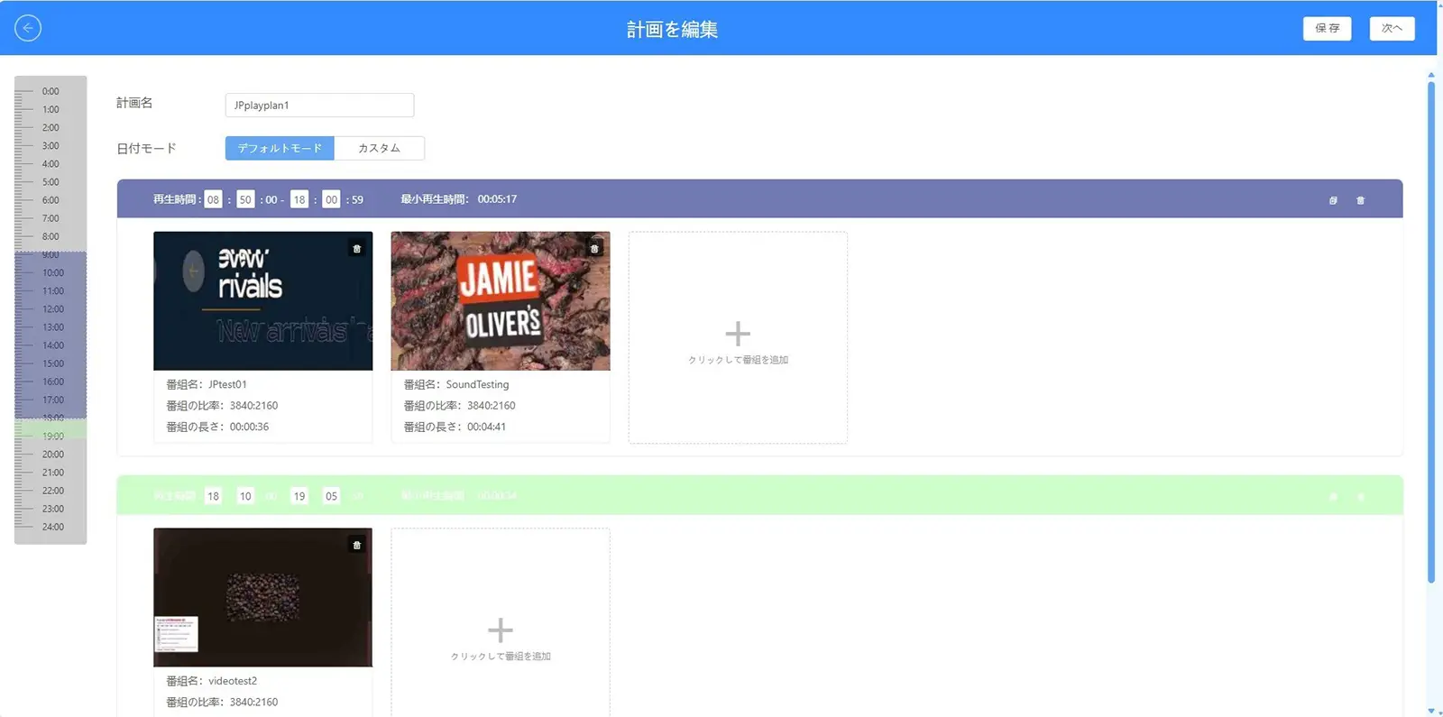
Task: Click the page vertical scrollbar
Action: pos(1430,332)
